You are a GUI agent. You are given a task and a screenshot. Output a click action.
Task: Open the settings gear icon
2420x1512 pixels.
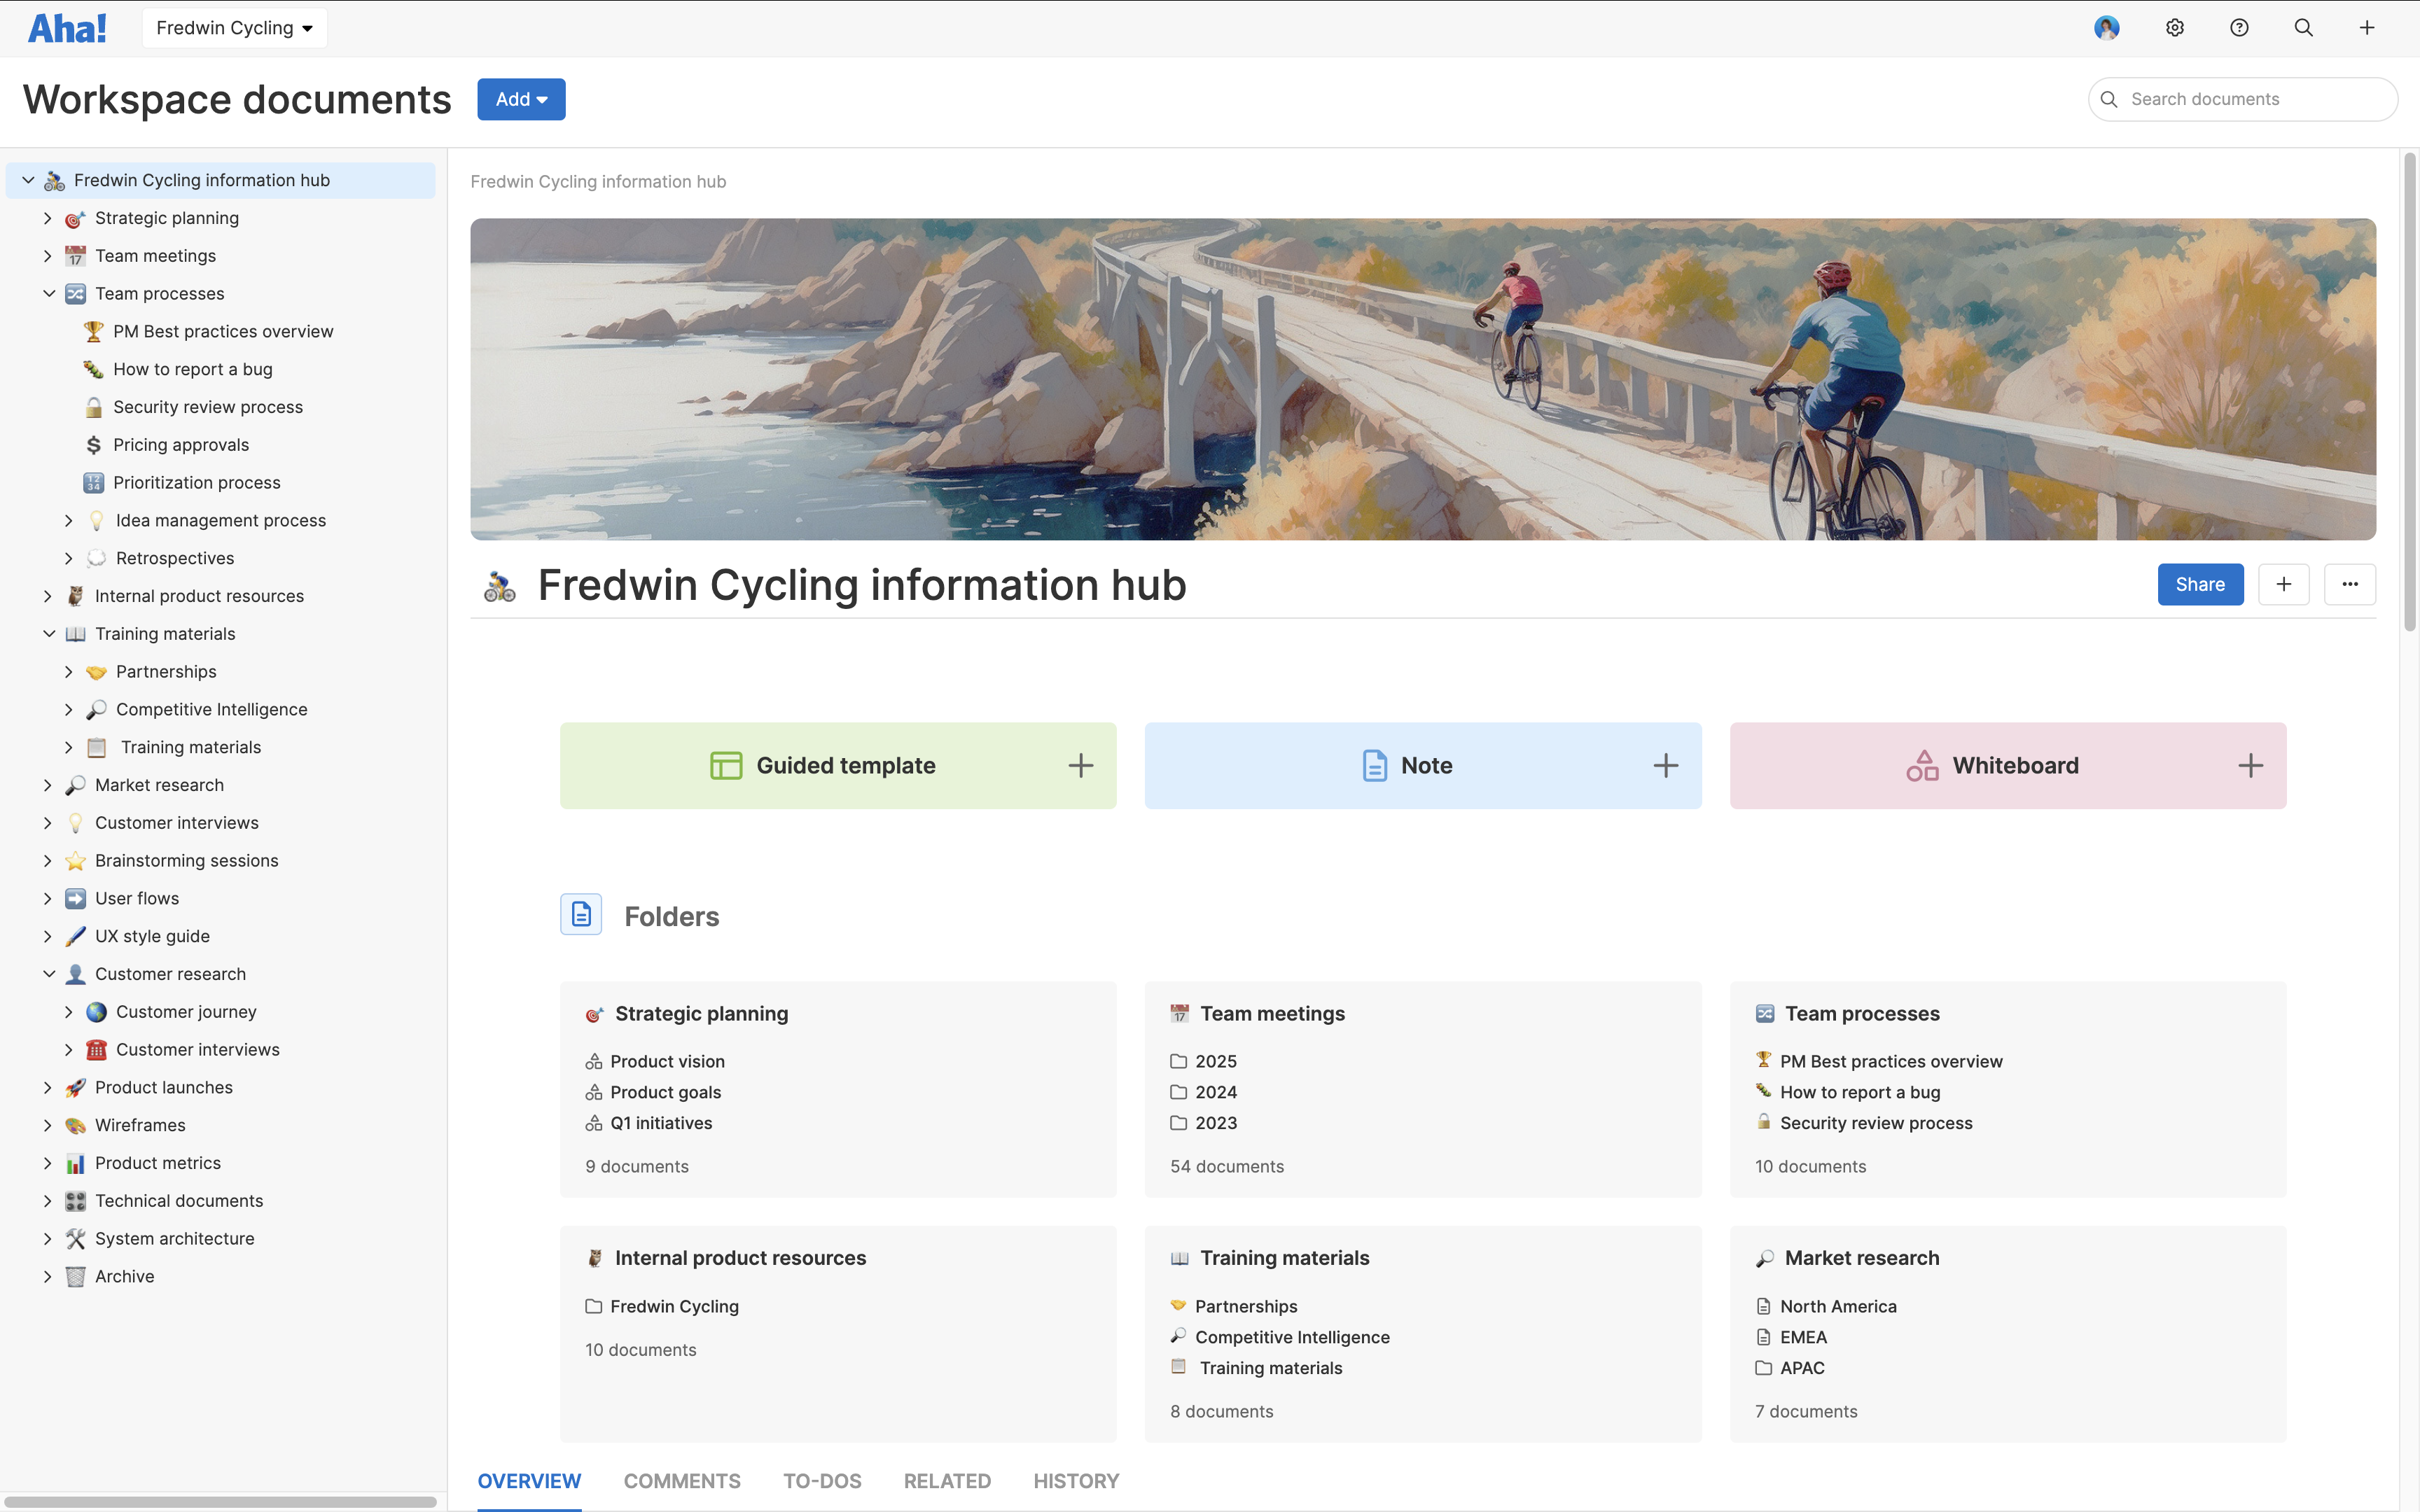point(2174,27)
